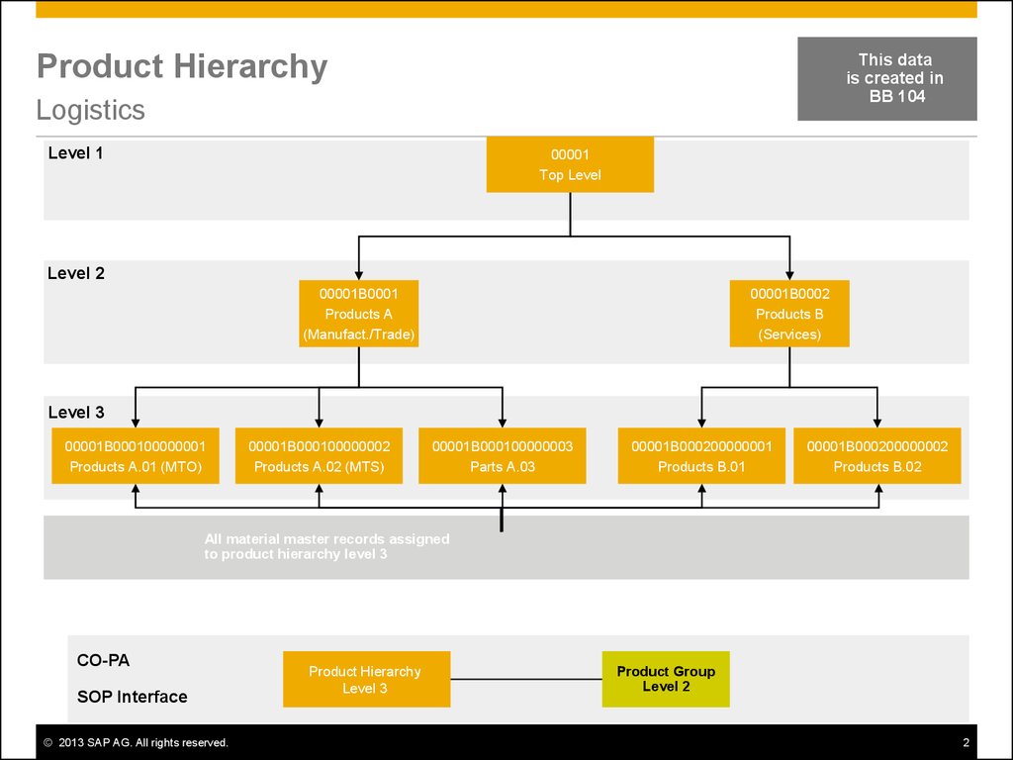The height and width of the screenshot is (760, 1013).
Task: Click the SOP Interface label
Action: click(x=133, y=697)
